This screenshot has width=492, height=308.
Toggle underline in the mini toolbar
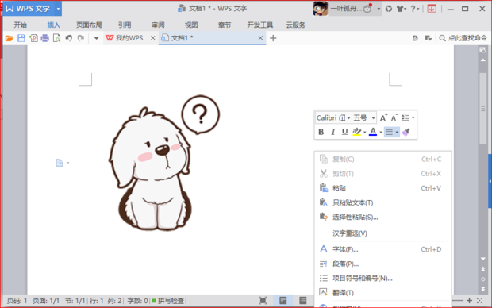tap(345, 132)
